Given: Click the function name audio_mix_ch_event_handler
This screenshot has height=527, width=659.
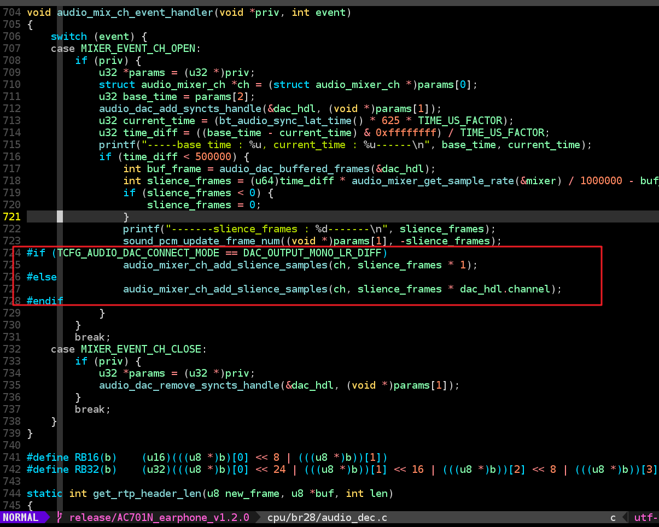Looking at the screenshot, I should point(135,13).
